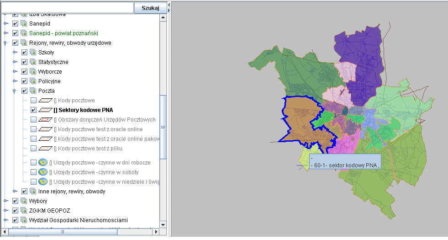This screenshot has width=448, height=240.
Task: Click the Sanepid layer group icon
Action: point(24,24)
